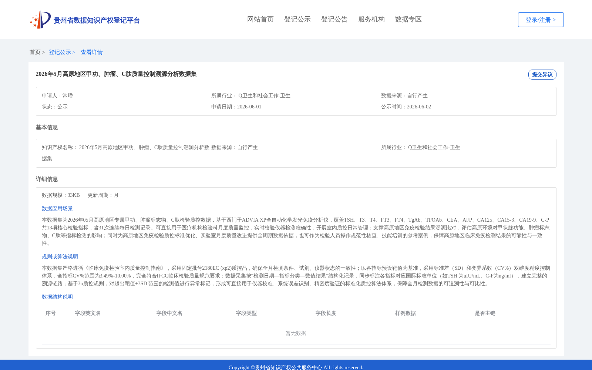Open the 登记公告 navigation item
The height and width of the screenshot is (370, 592).
334,19
